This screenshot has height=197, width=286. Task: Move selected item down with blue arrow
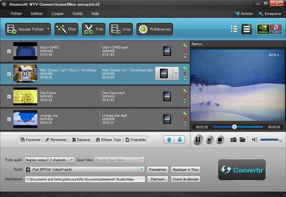tap(180, 140)
